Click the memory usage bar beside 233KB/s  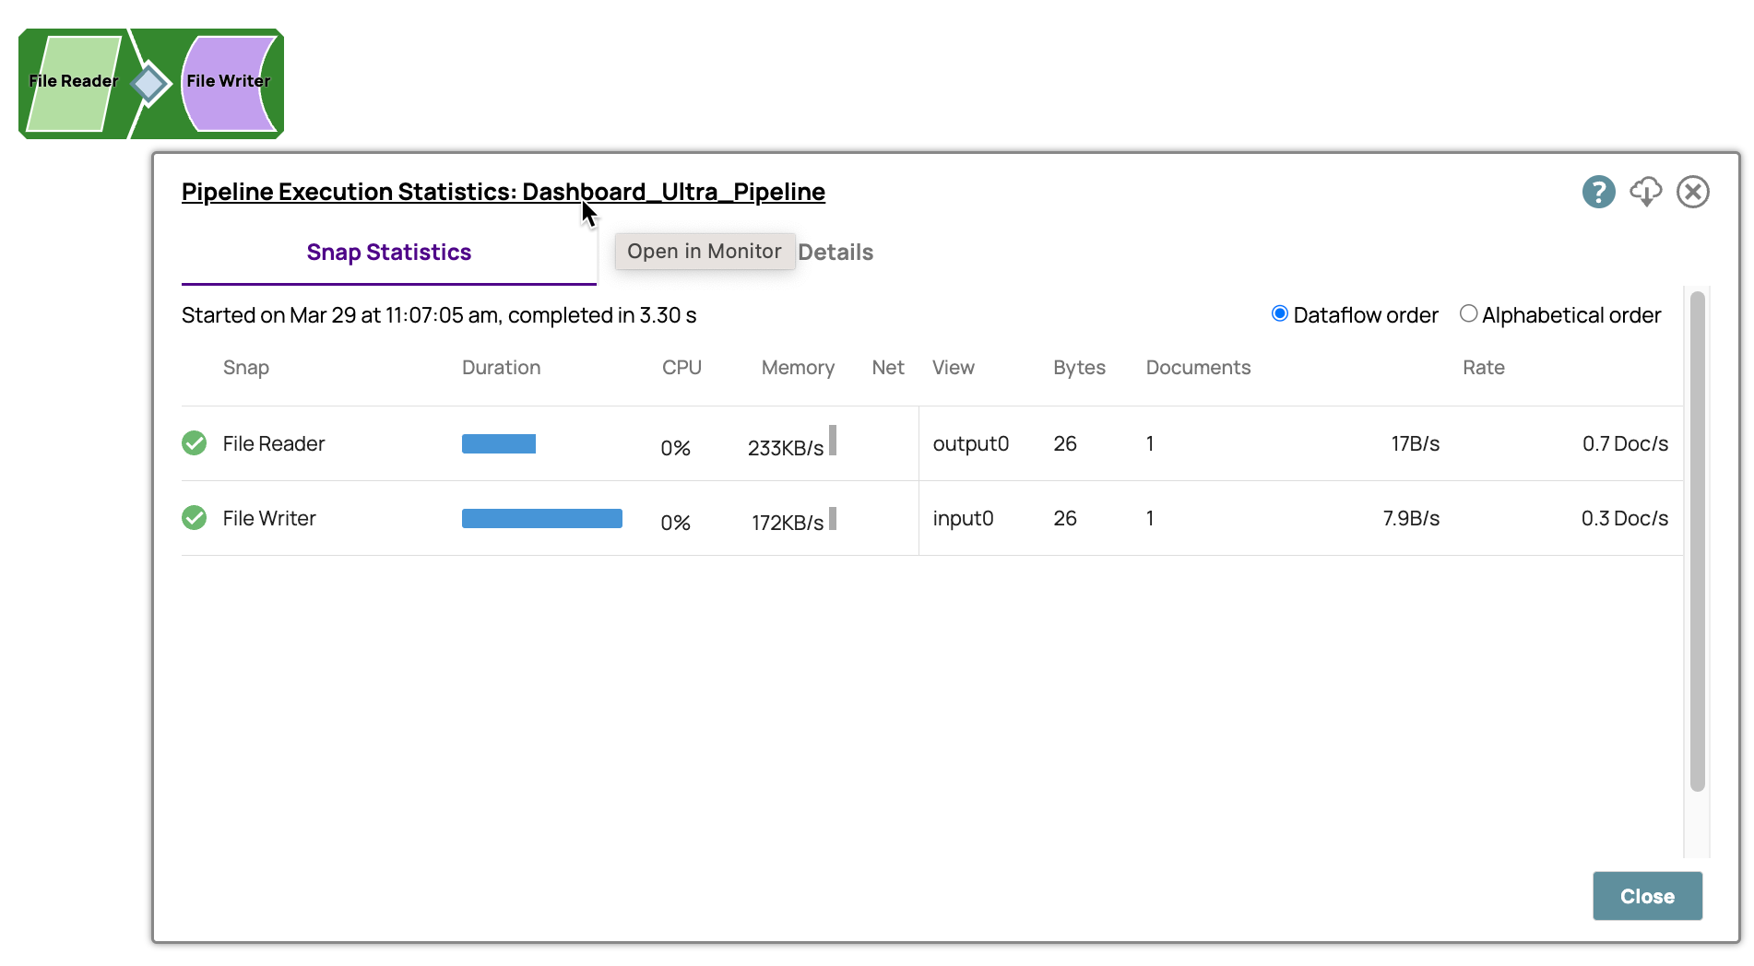(x=833, y=442)
